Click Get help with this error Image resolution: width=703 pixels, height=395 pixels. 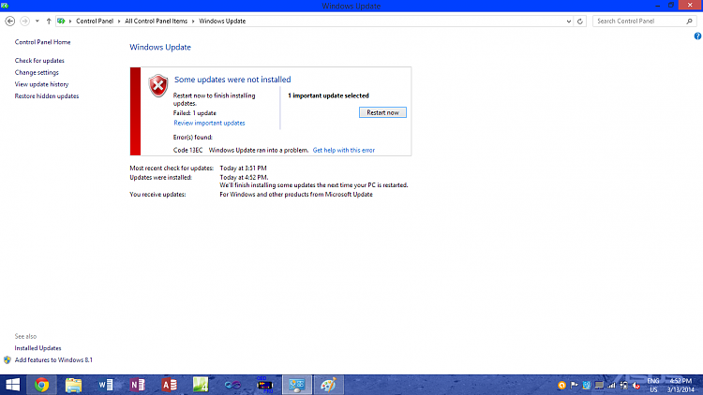pos(344,150)
